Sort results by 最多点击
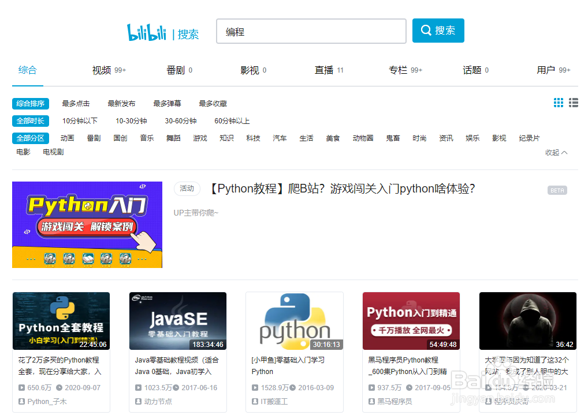Viewport: 588px width, 419px height. (x=76, y=104)
